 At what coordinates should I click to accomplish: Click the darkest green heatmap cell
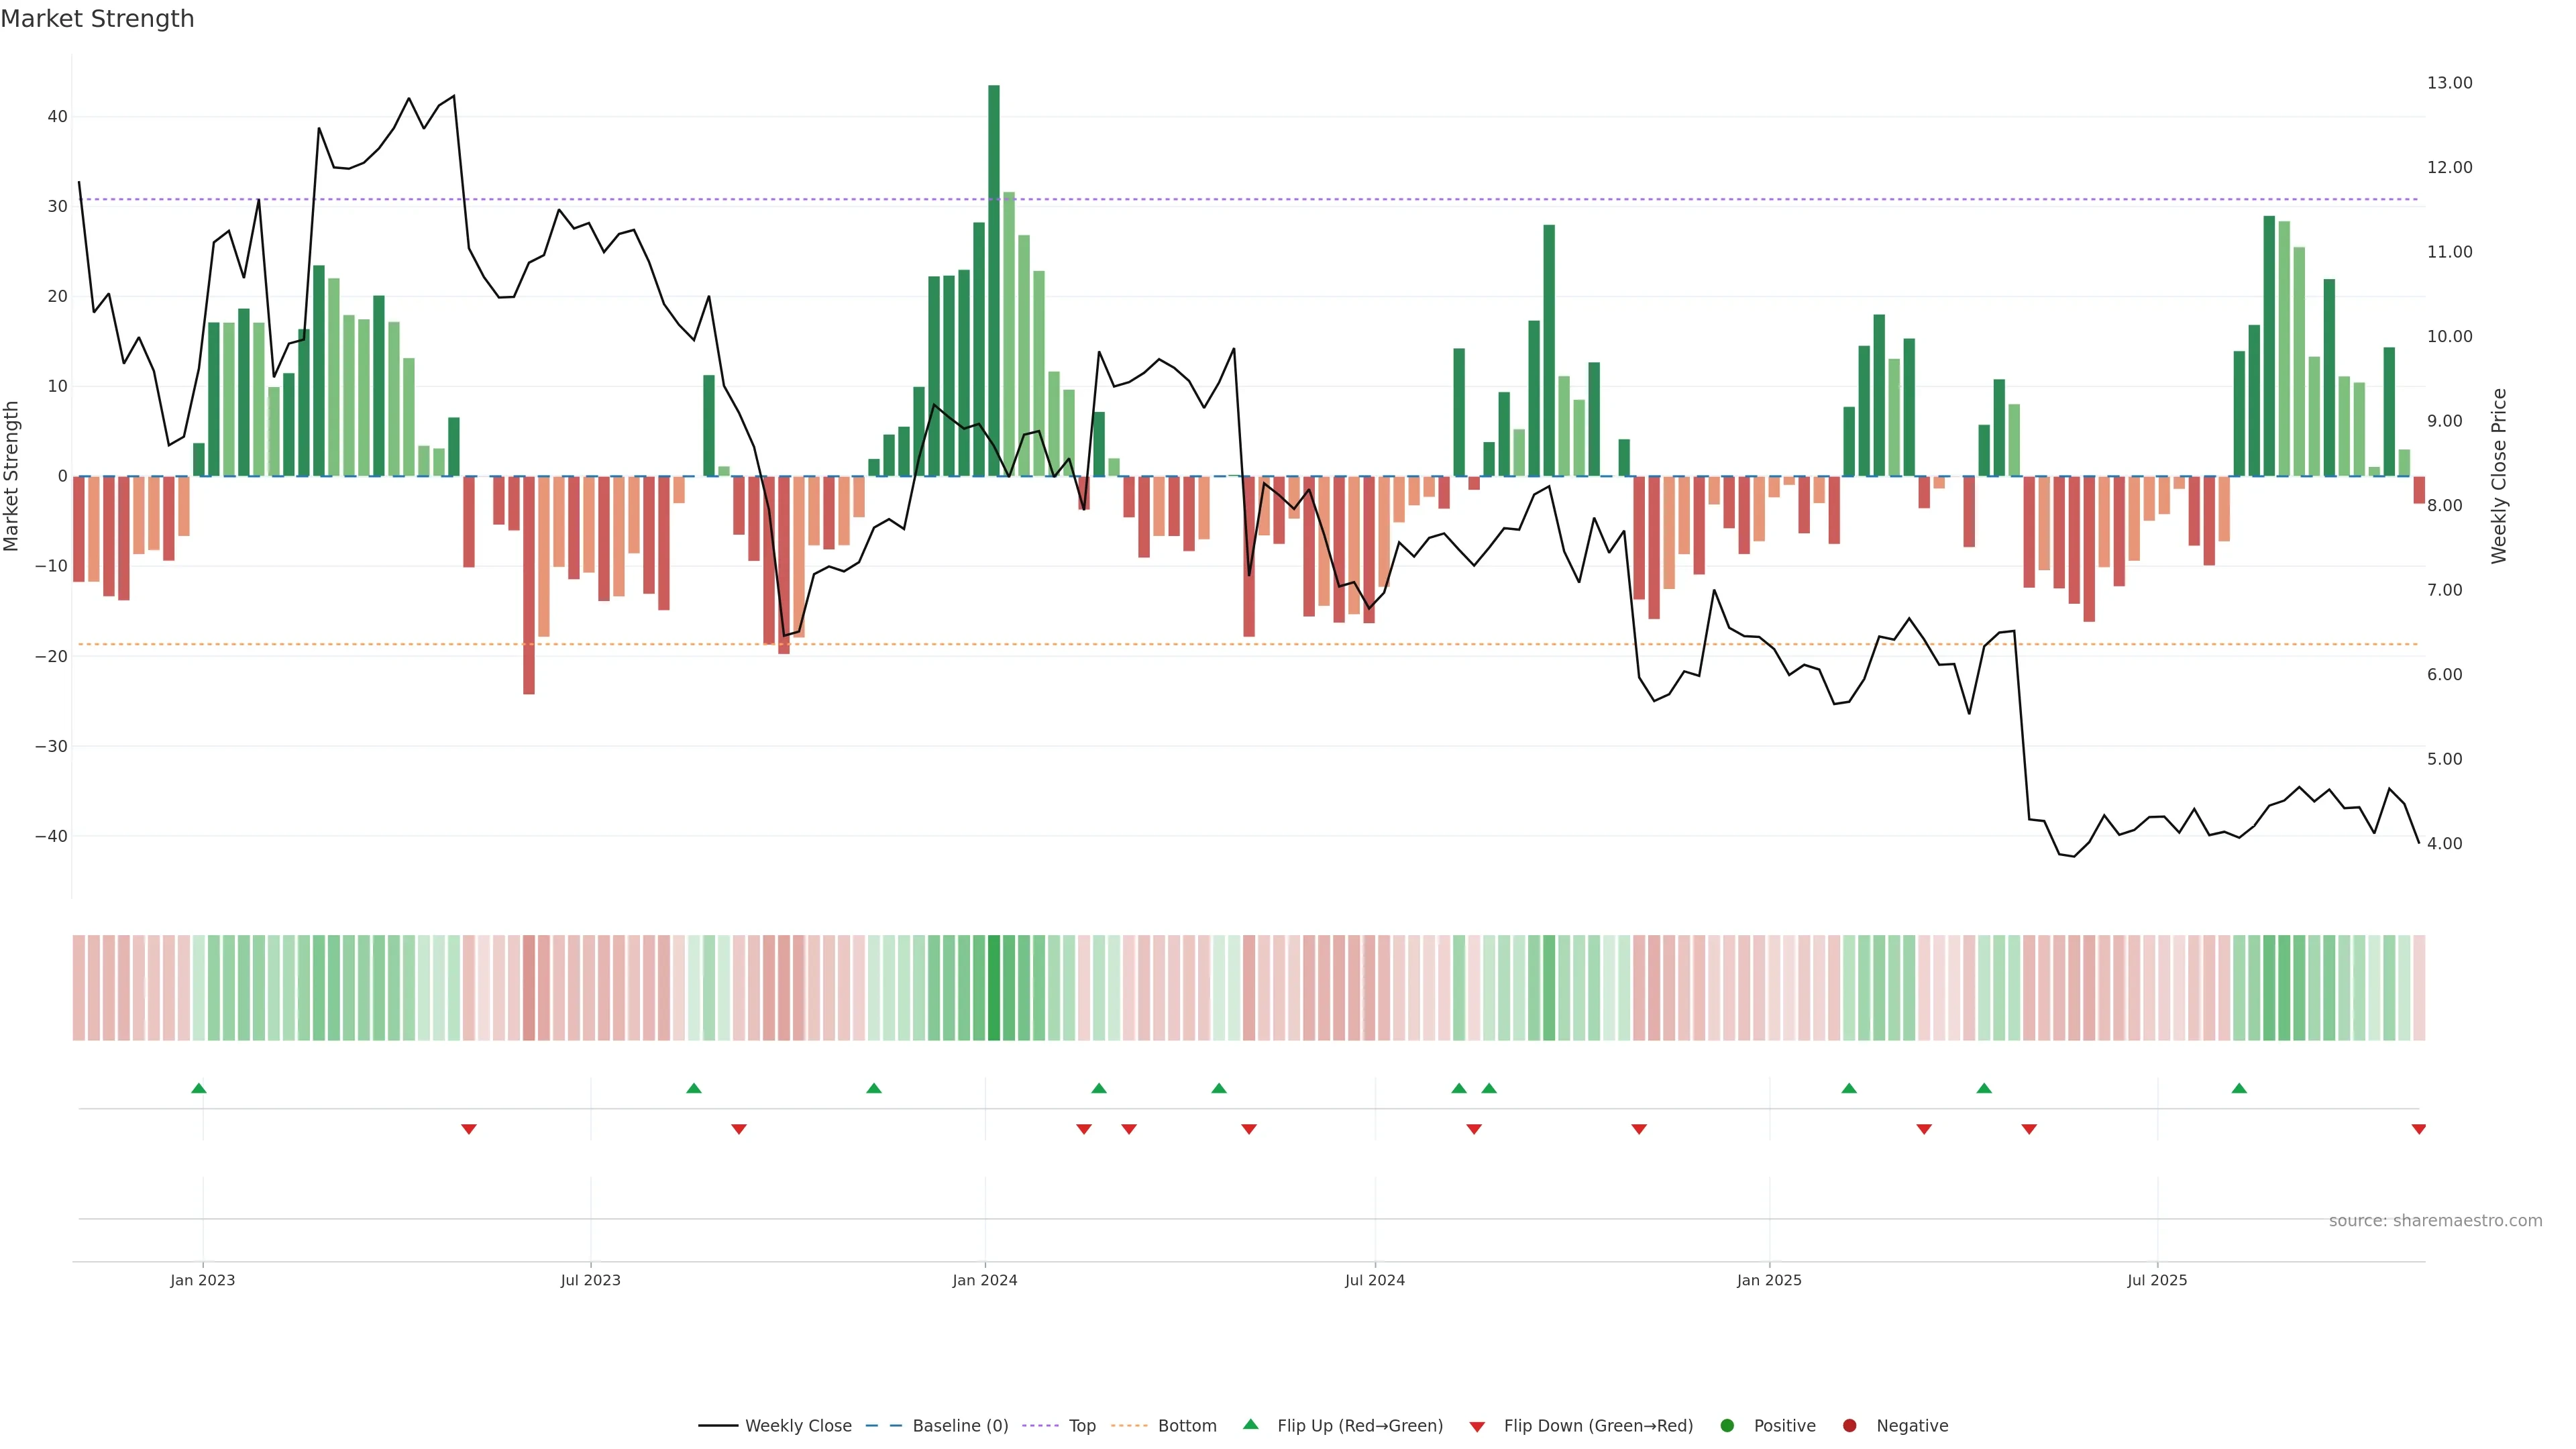click(x=994, y=988)
